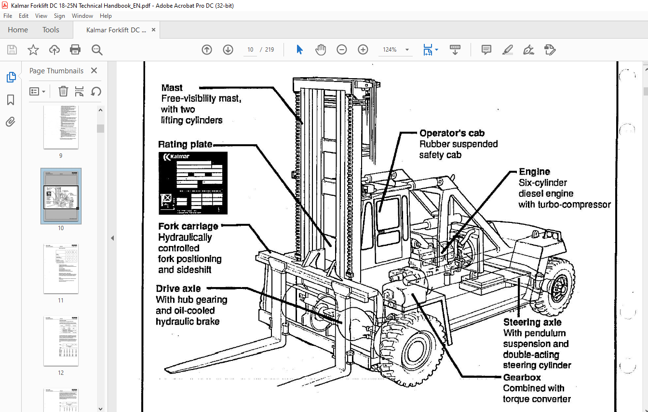Image resolution: width=648 pixels, height=412 pixels.
Task: Delete selected page with the trash icon
Action: click(x=63, y=91)
